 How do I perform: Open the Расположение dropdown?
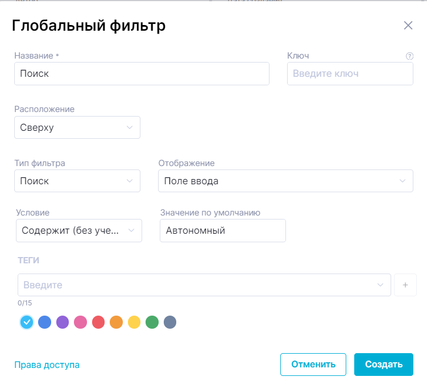pos(77,127)
